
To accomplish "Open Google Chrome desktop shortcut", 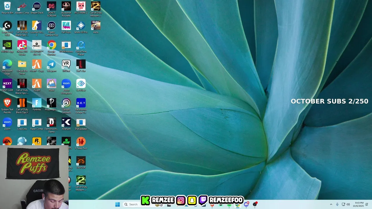I will coord(51,48).
